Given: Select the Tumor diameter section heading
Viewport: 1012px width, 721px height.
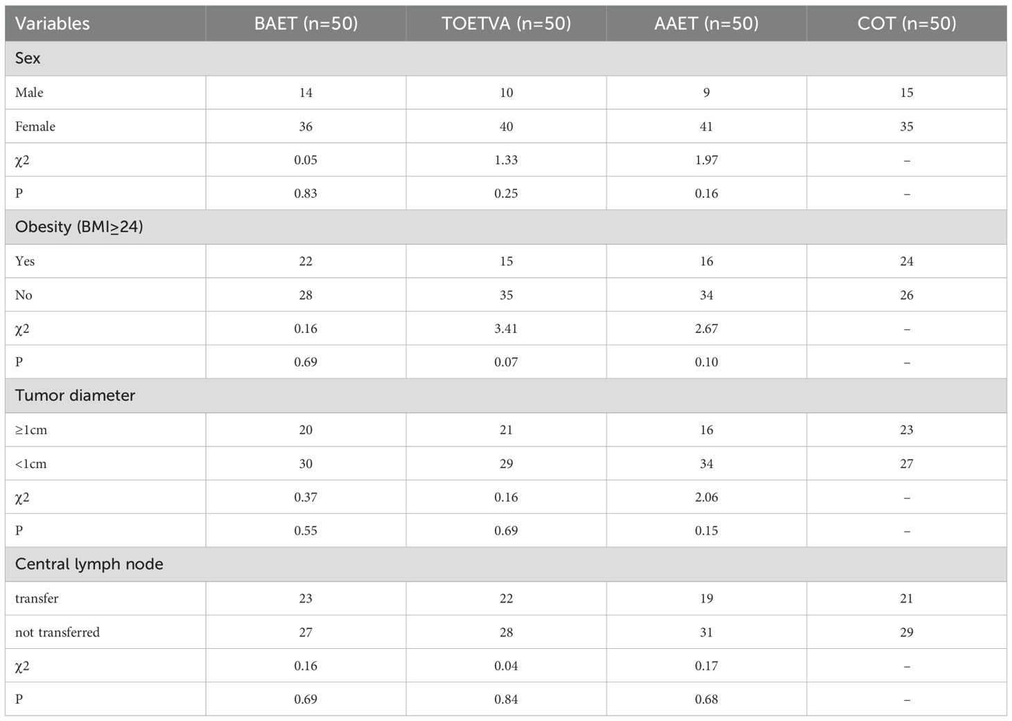Looking at the screenshot, I should click(x=75, y=395).
